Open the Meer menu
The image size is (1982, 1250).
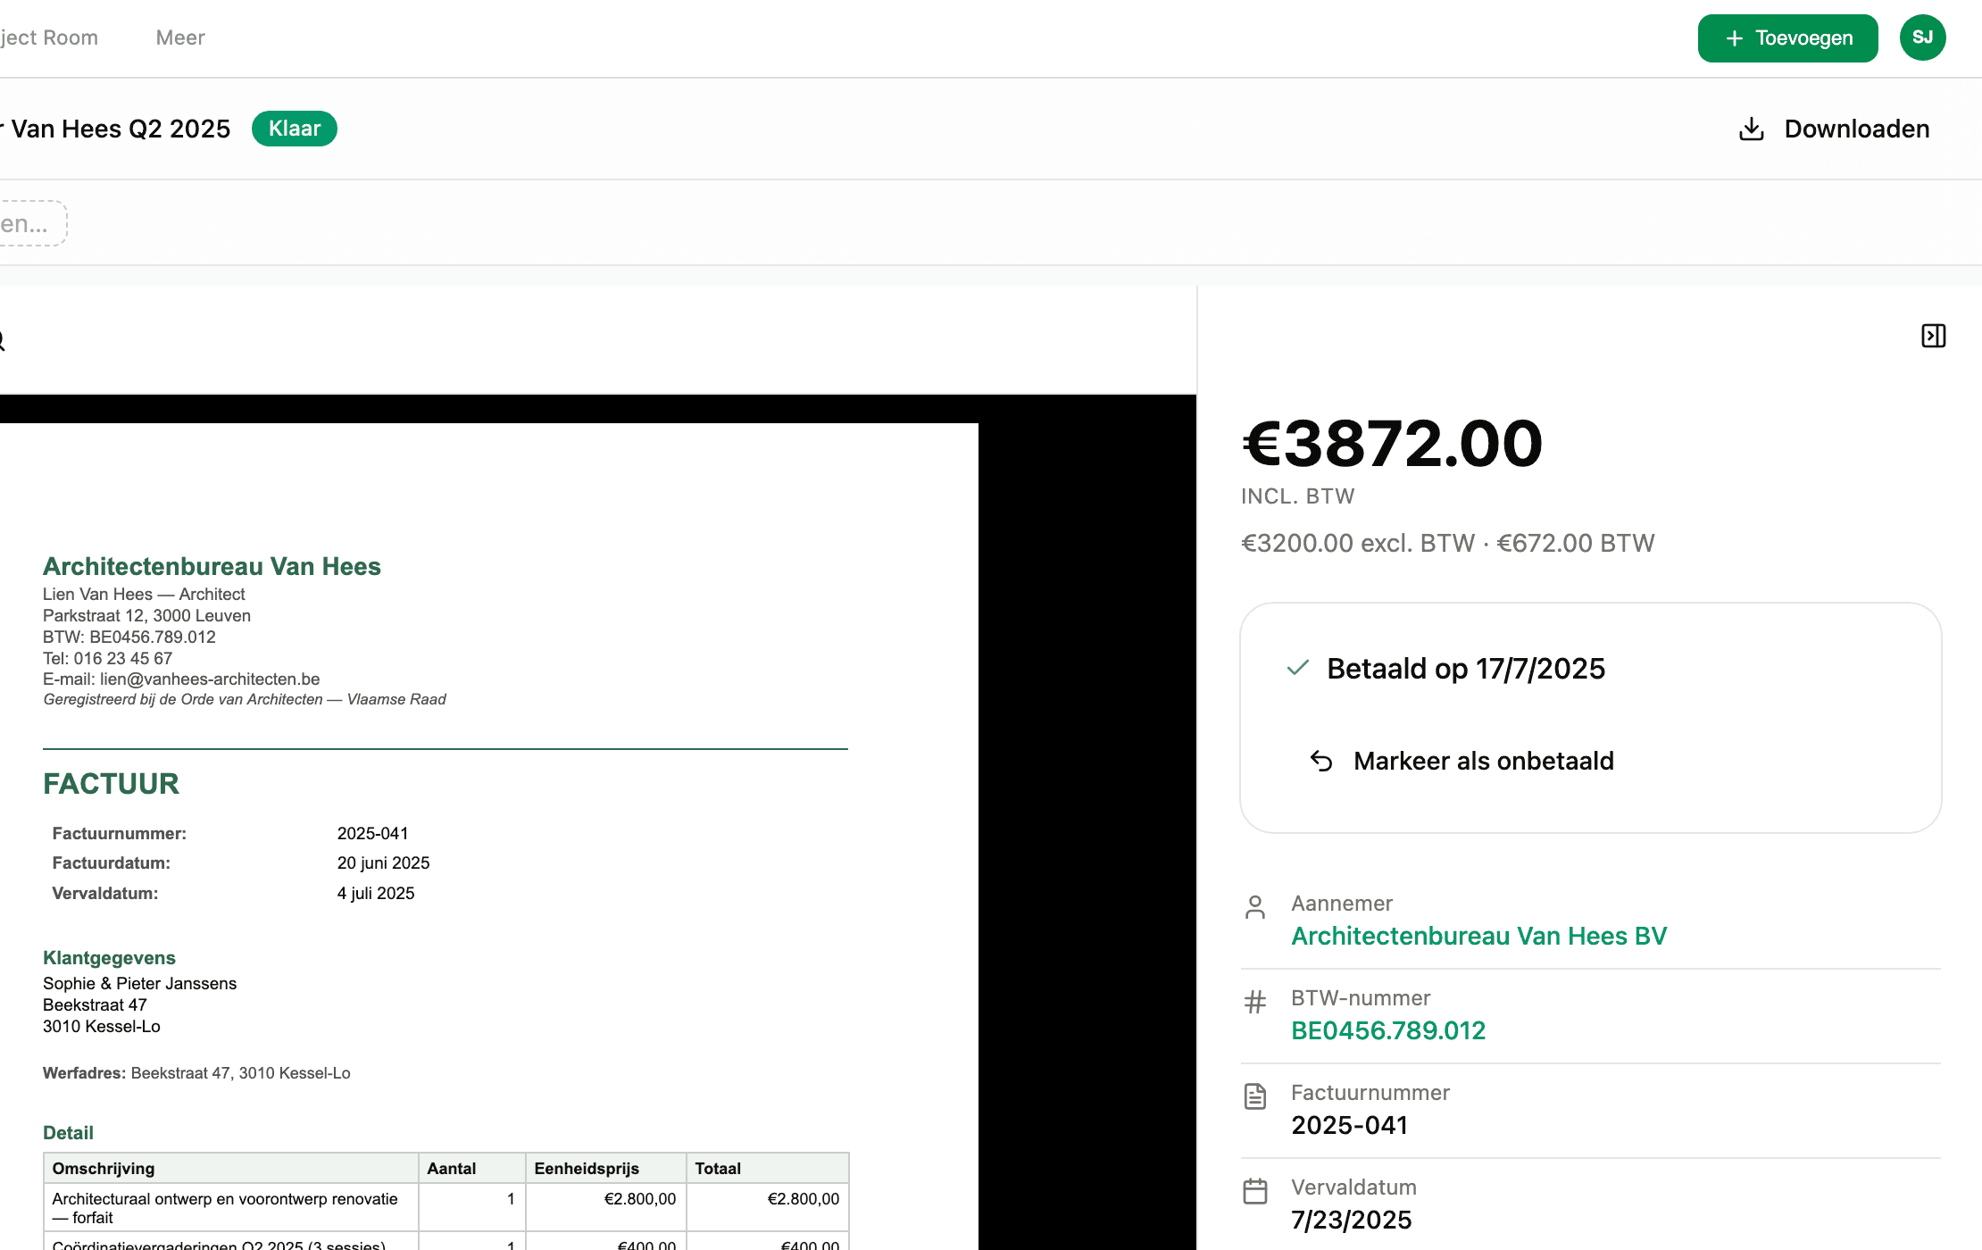pos(180,37)
